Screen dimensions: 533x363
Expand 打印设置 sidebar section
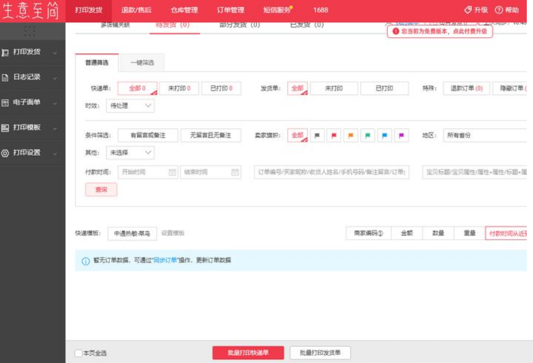tap(55, 154)
